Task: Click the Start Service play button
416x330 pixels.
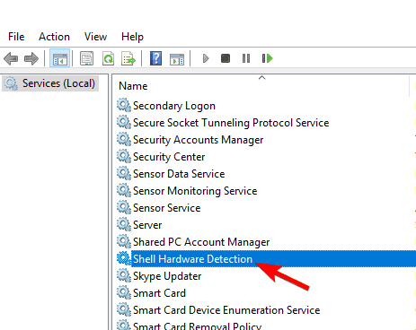Action: [x=206, y=58]
